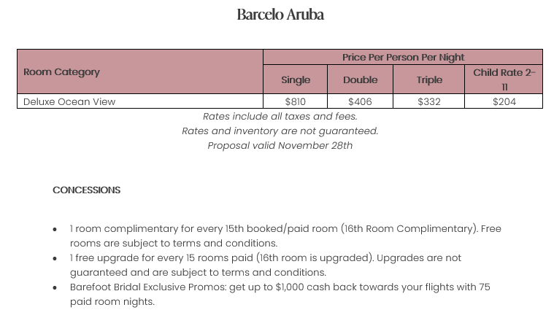Click the Triple column header
The width and height of the screenshot is (554, 318).
[x=429, y=79]
